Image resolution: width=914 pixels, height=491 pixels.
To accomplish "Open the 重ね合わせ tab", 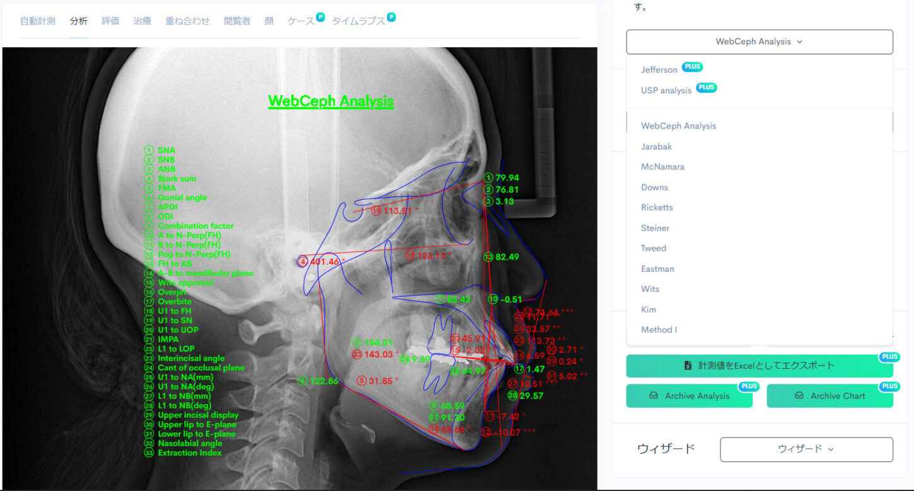I will coord(188,21).
